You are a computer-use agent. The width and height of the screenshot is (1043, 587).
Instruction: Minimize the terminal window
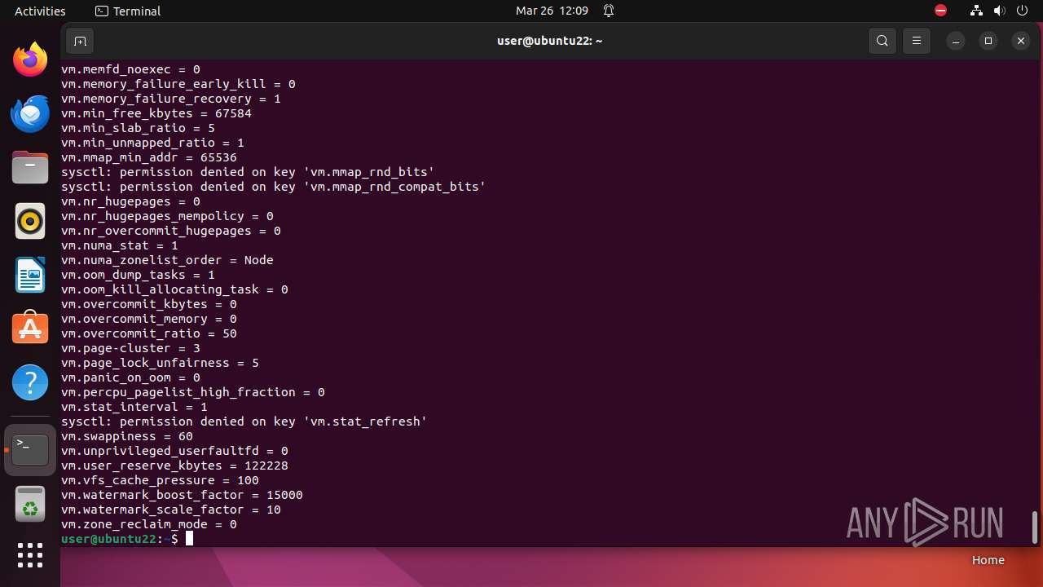(956, 41)
